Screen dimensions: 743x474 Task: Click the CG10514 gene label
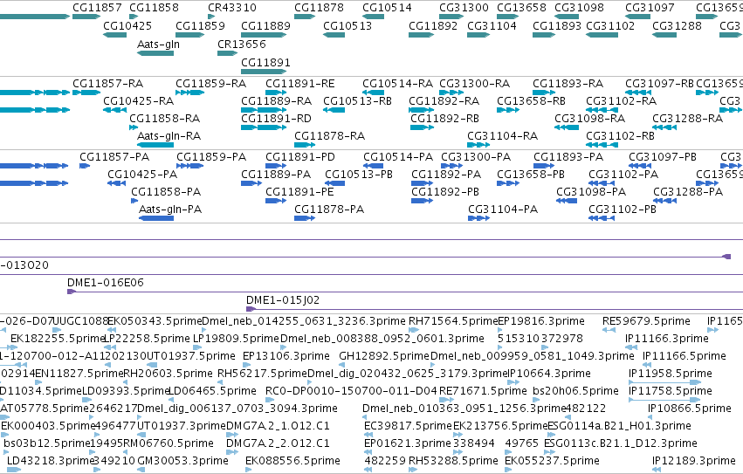387,8
